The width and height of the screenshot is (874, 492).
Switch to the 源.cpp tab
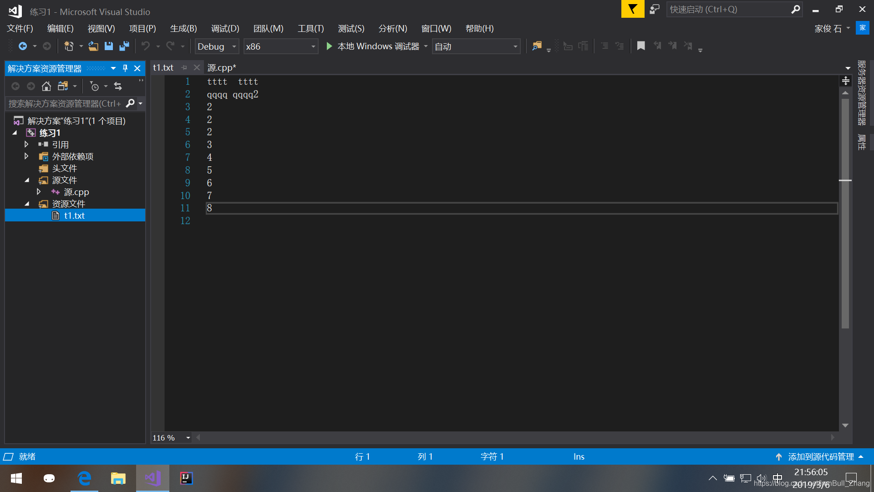pos(221,67)
